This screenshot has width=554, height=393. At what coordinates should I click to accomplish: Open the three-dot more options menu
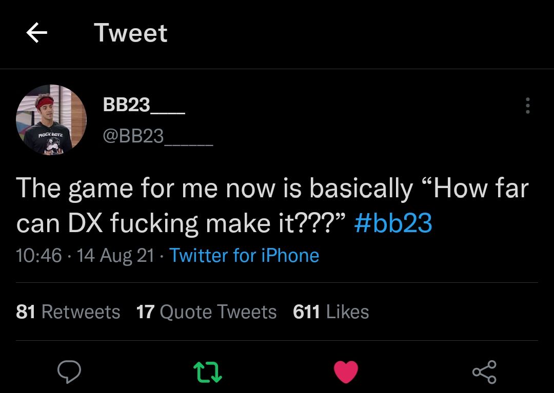[x=527, y=106]
